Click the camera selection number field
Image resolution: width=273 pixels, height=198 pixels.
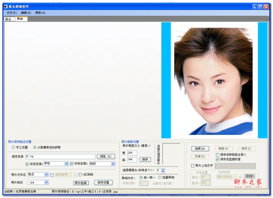coord(159,171)
